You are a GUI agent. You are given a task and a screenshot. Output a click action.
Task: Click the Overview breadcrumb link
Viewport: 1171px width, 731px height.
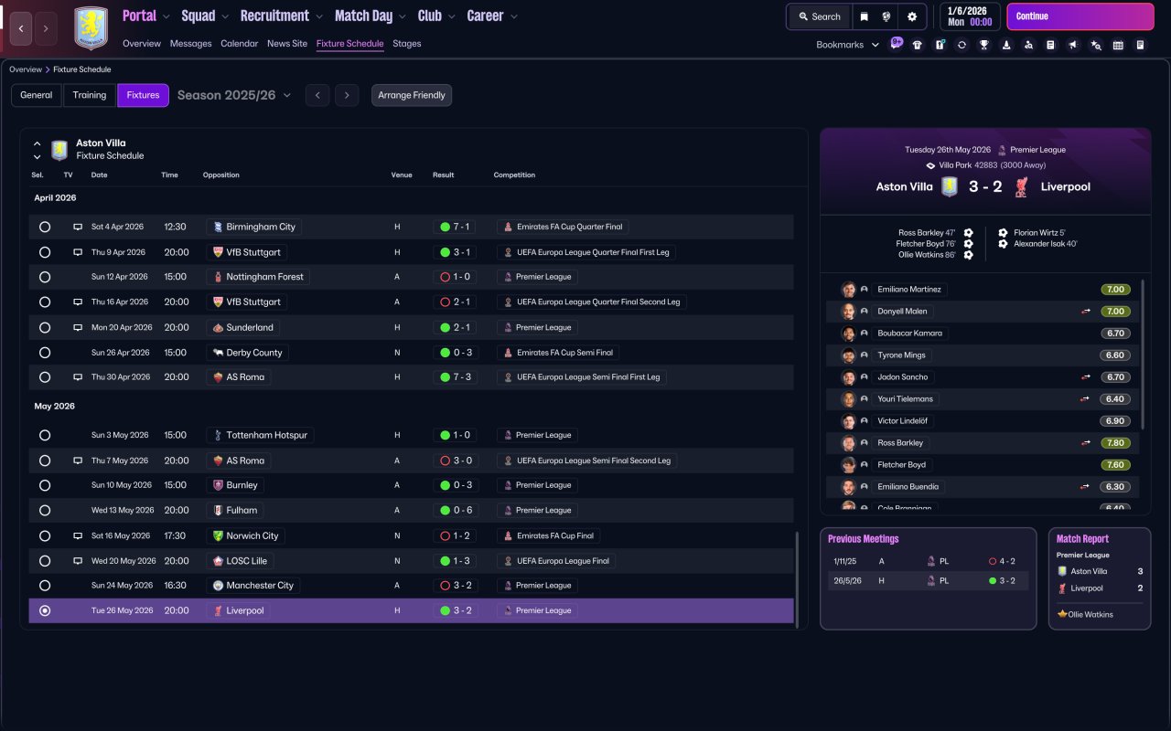26,69
